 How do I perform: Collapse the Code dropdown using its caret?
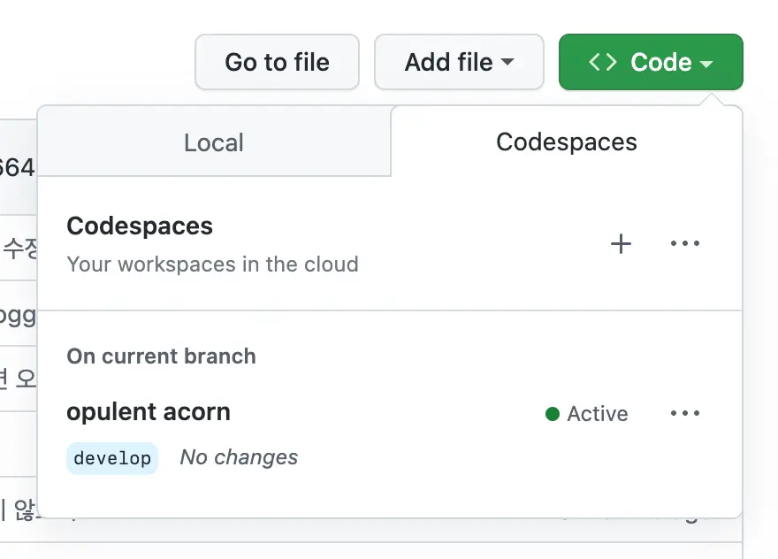[x=706, y=64]
